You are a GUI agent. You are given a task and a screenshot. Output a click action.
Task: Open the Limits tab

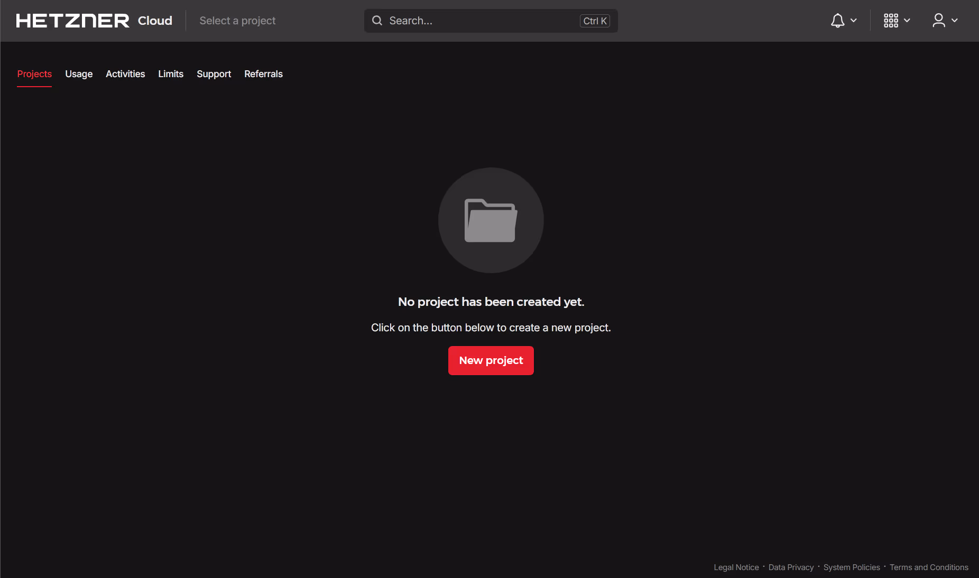[x=171, y=74]
